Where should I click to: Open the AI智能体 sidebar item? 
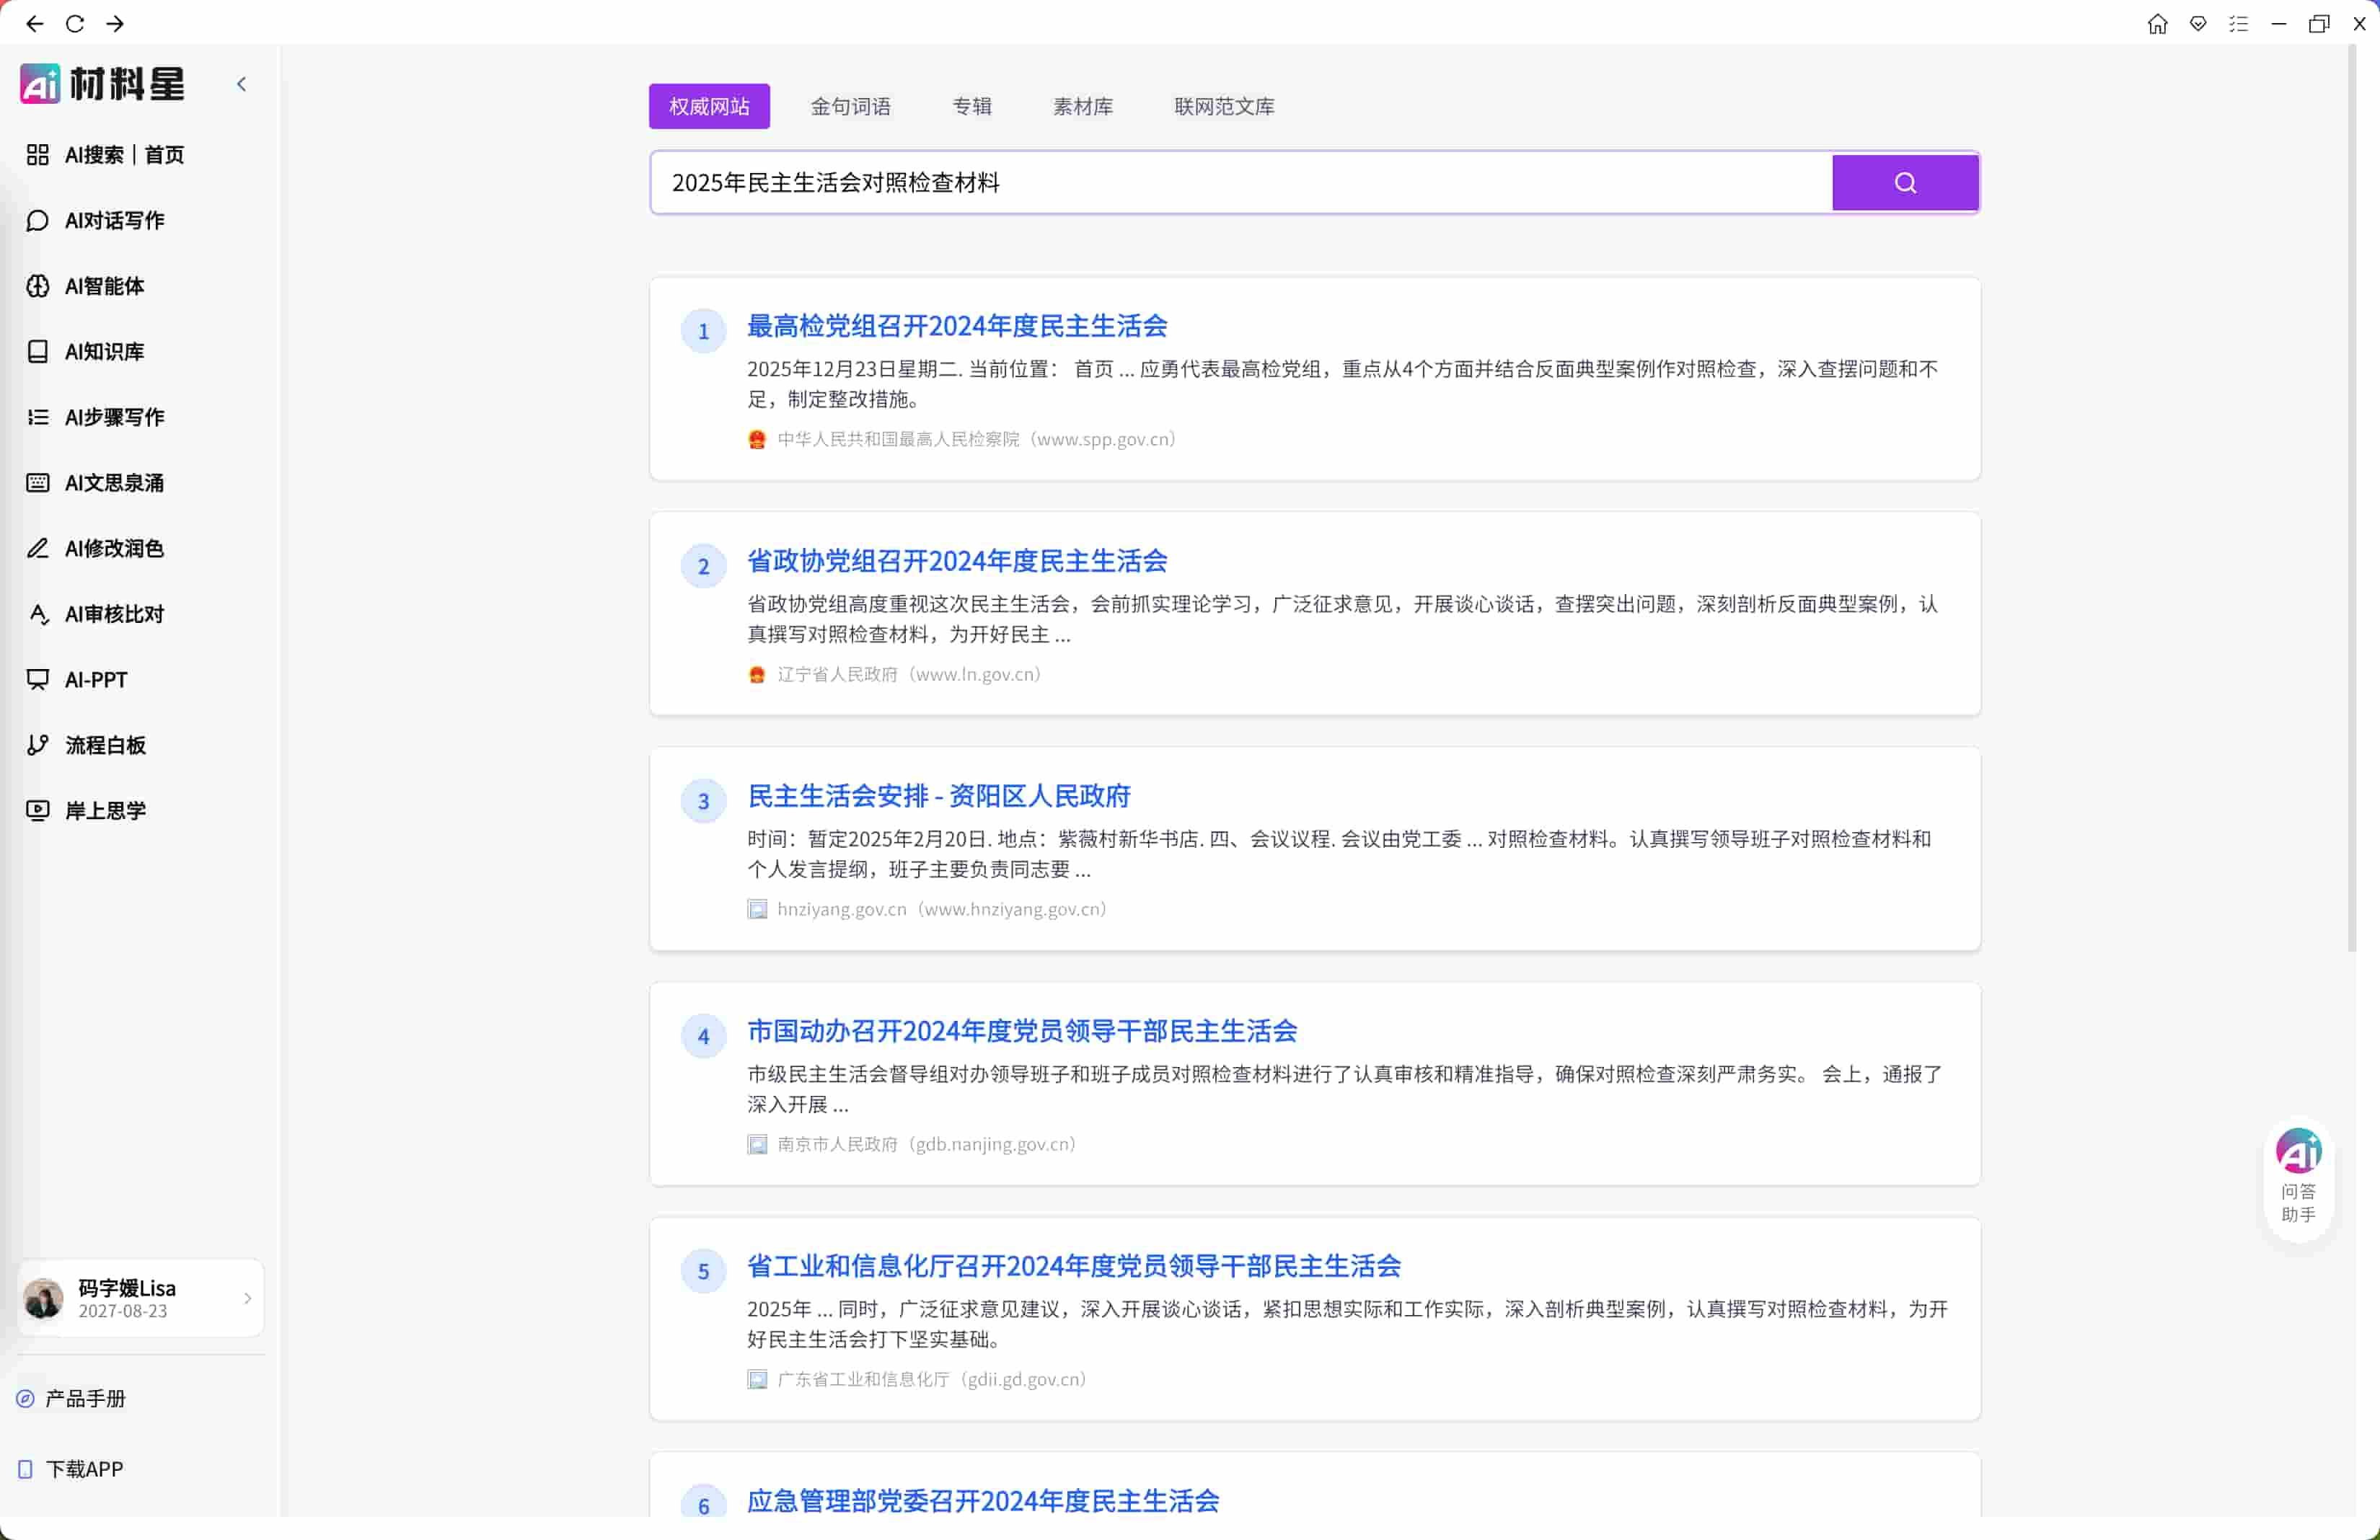point(104,286)
